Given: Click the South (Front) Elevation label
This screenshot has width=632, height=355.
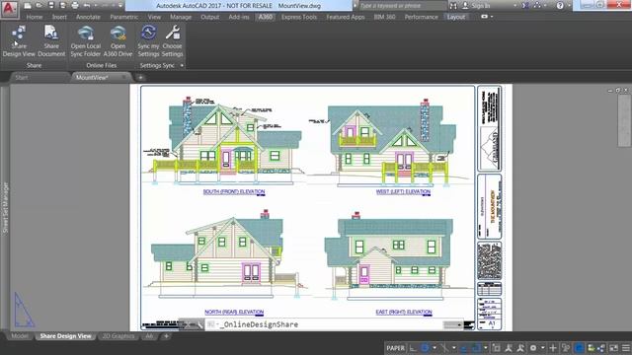Looking at the screenshot, I should (234, 192).
